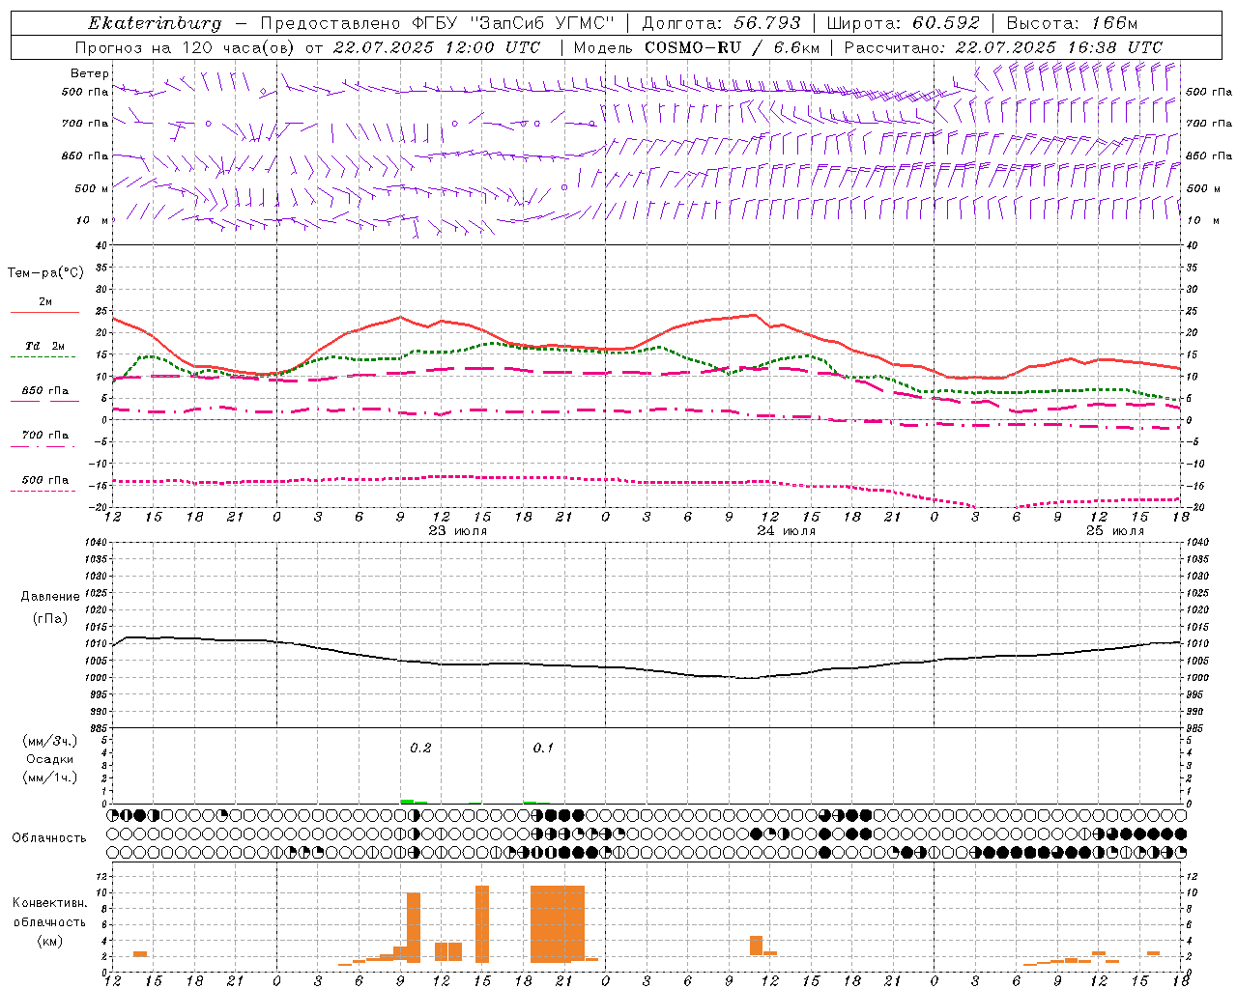The height and width of the screenshot is (989, 1237).
Task: Click the Ekaterinburg city title
Action: 155,23
